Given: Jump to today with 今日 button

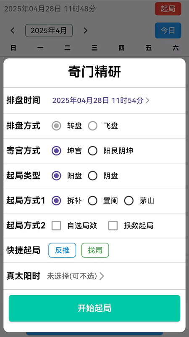Looking at the screenshot, I should tap(168, 30).
